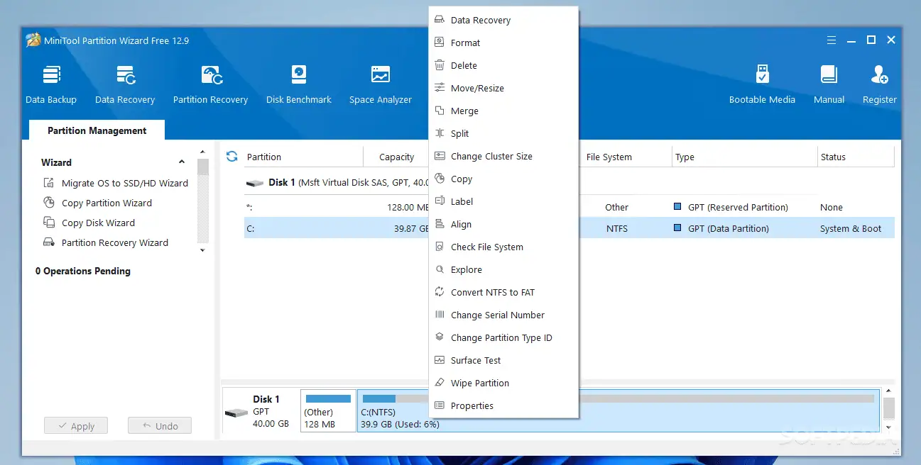The image size is (921, 465).
Task: Click the Apply button
Action: point(75,426)
